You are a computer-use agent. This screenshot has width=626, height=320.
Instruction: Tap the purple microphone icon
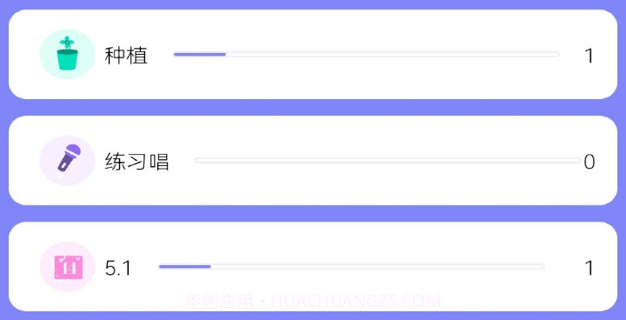point(69,158)
